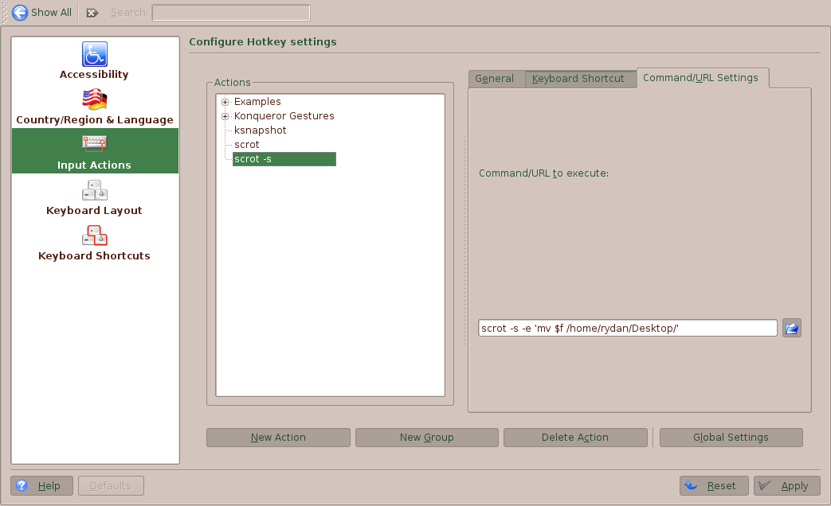Viewport: 831px width, 506px height.
Task: Switch to the Keyboard Shortcut tab
Action: tap(578, 79)
